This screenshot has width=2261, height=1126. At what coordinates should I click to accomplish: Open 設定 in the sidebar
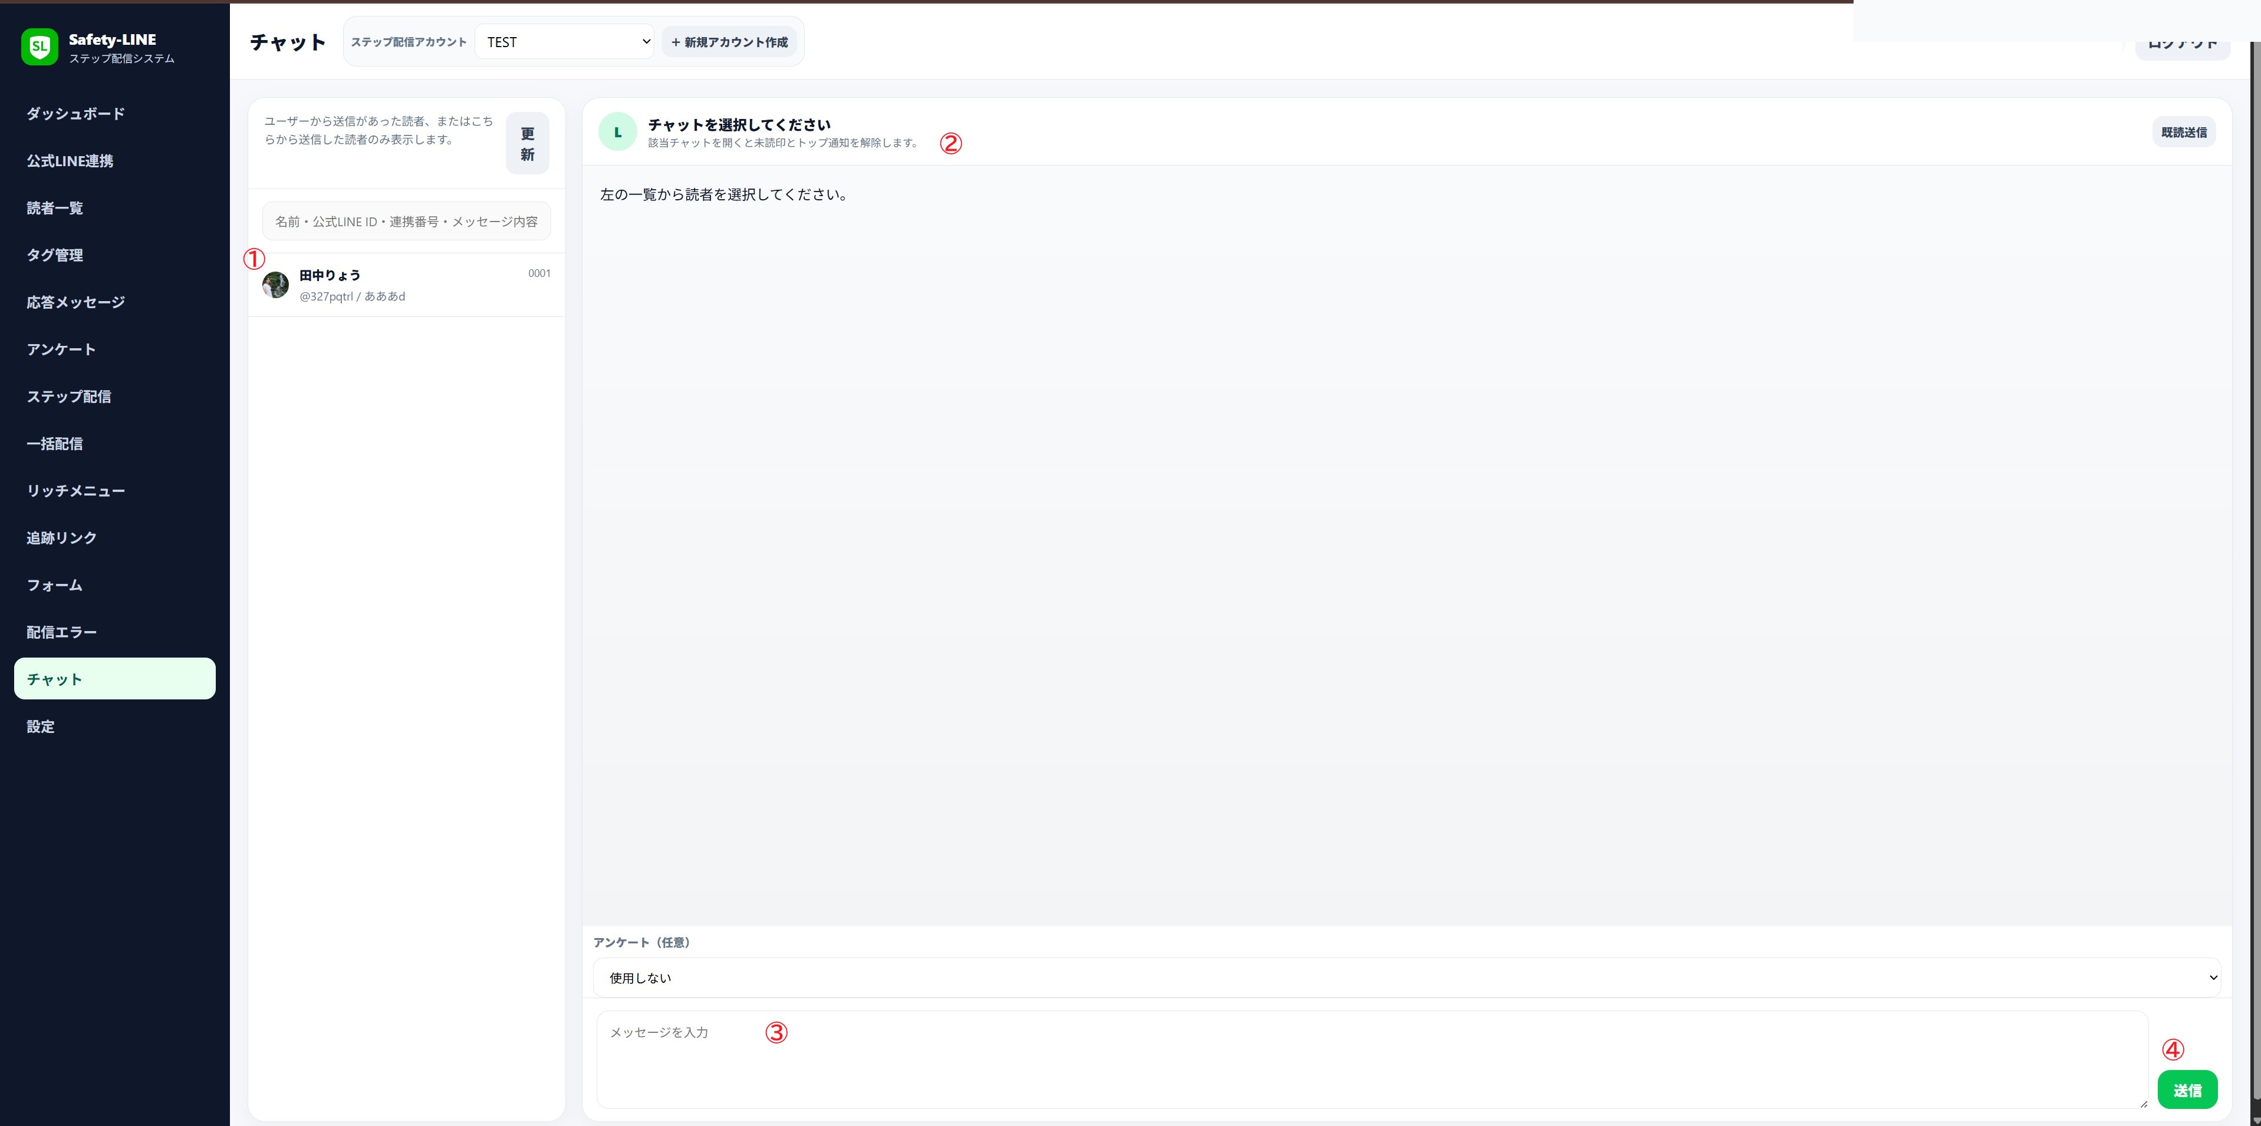point(114,727)
